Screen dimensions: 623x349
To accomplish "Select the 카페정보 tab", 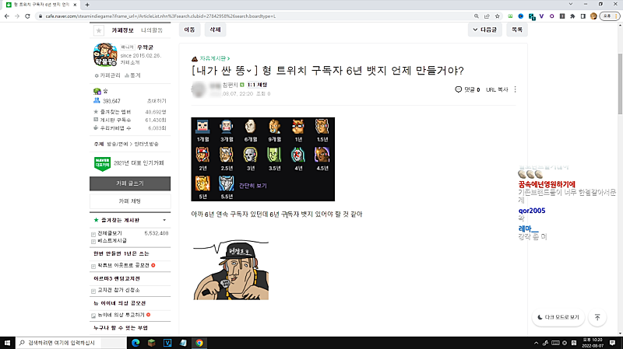I will 122,30.
